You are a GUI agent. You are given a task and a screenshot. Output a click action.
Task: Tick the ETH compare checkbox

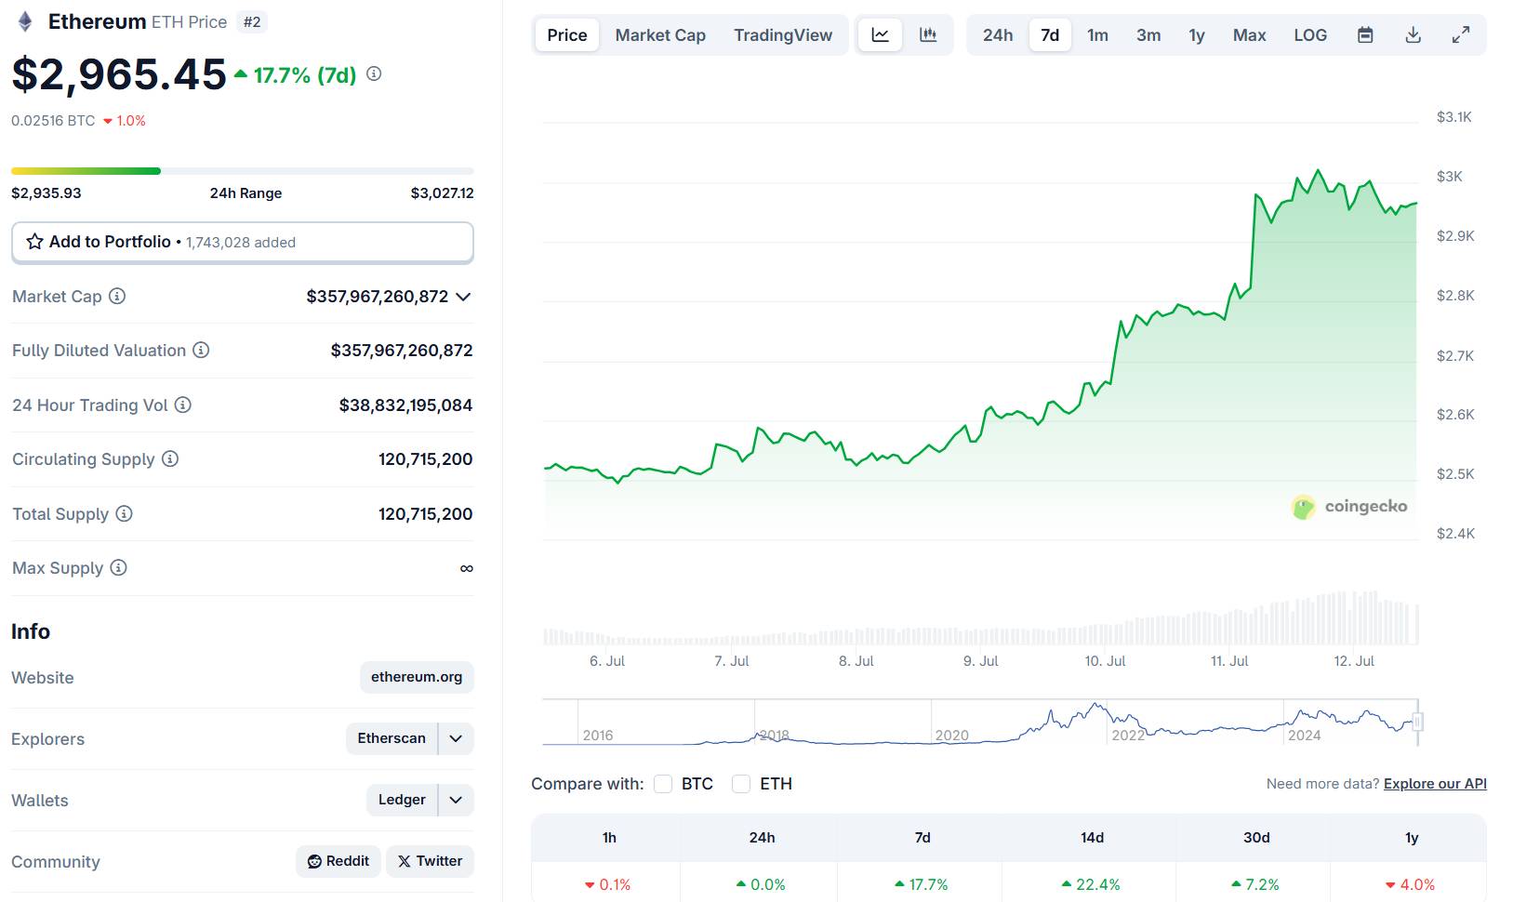pos(741,784)
